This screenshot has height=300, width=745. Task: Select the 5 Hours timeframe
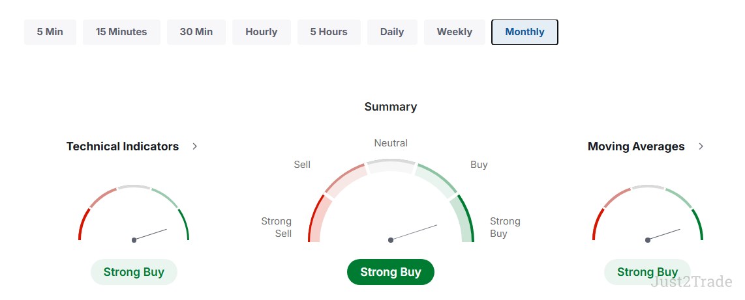point(329,32)
